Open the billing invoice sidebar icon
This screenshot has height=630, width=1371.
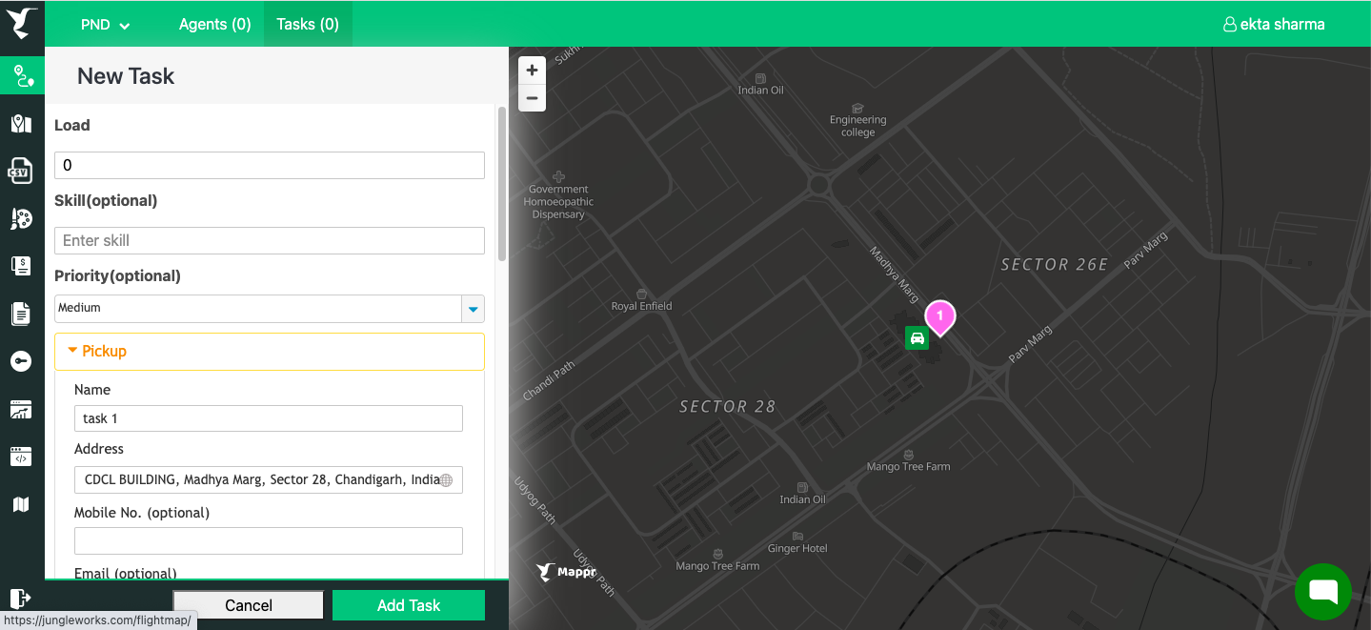click(21, 266)
